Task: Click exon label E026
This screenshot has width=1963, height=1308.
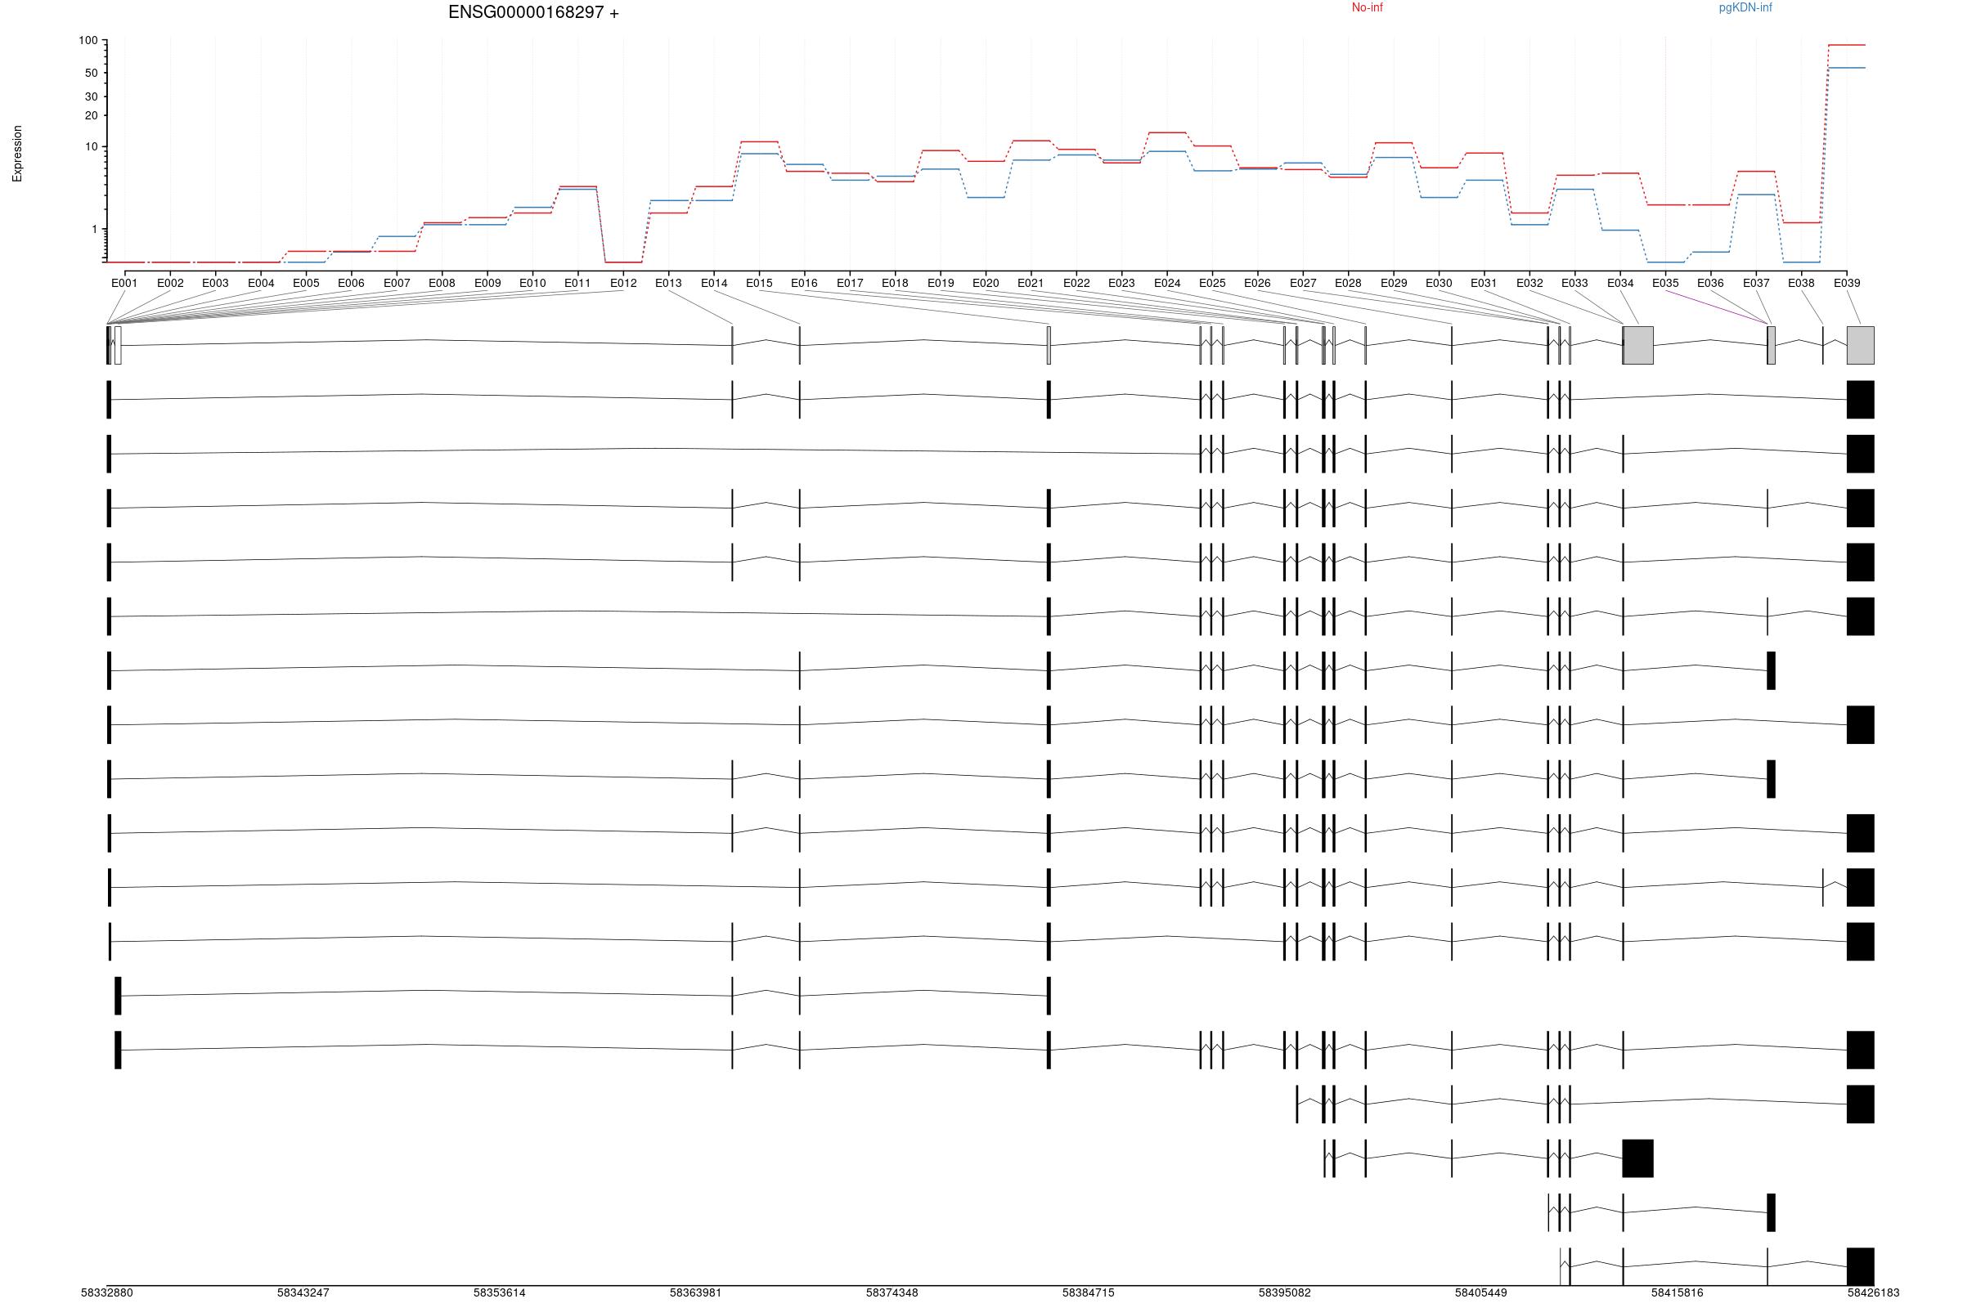Action: (1258, 283)
